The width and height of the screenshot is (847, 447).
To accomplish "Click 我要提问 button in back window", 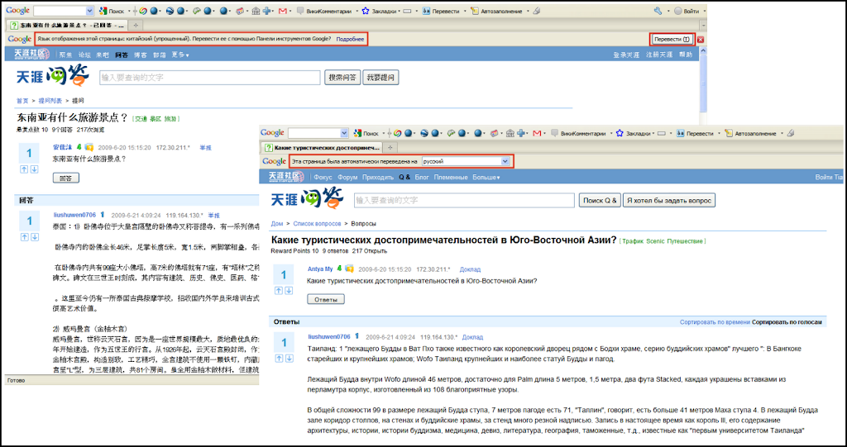I will (380, 77).
